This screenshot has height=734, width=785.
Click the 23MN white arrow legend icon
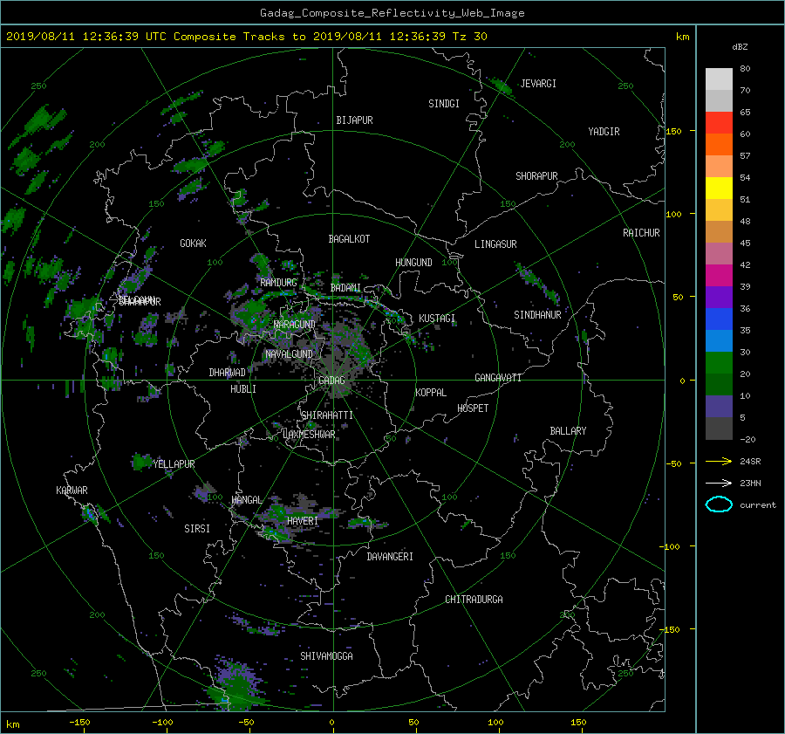point(719,483)
